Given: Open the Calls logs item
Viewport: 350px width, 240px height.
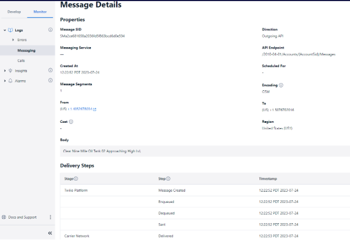Looking at the screenshot, I should (x=21, y=61).
